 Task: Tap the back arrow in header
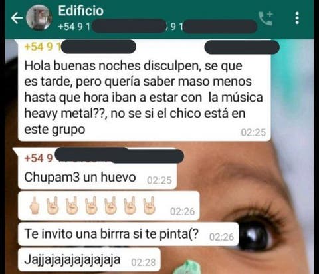pos(17,18)
